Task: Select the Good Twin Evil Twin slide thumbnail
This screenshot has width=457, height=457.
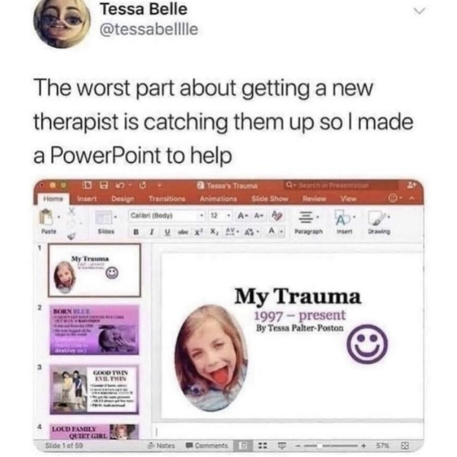Action: (x=94, y=389)
